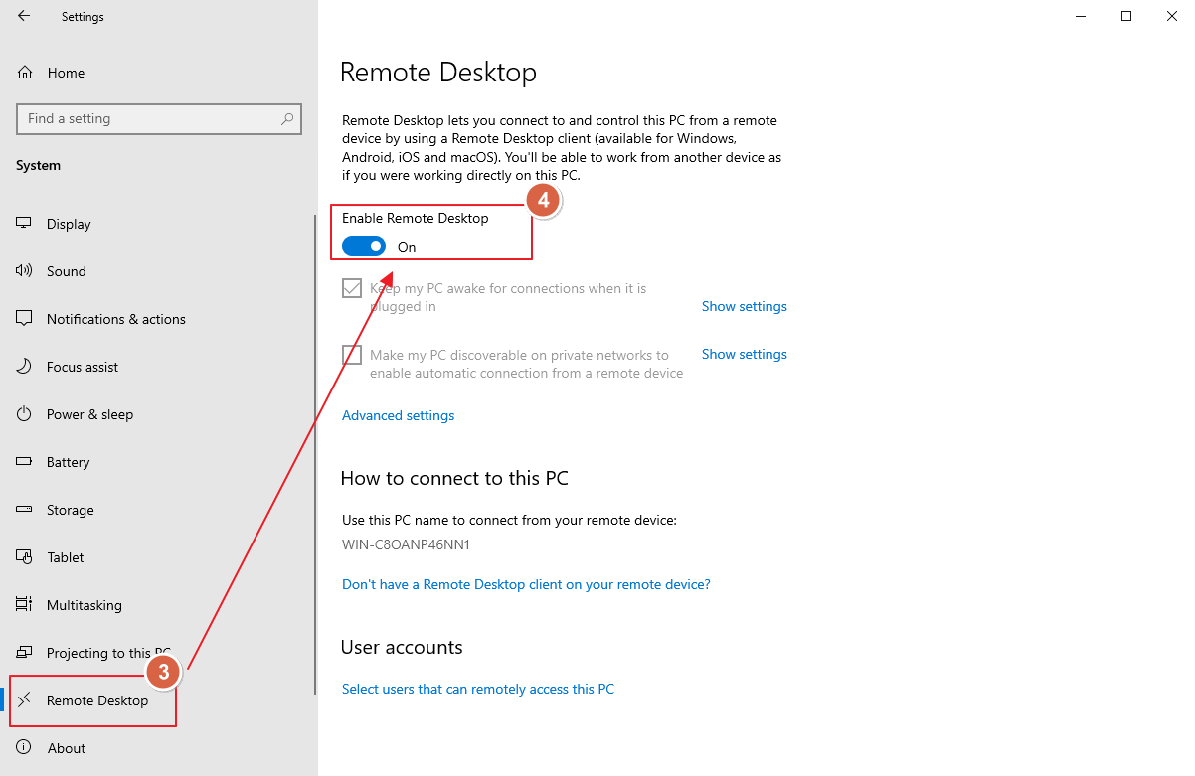Minimize the Settings window
Screen dimensions: 1195x776
click(1081, 16)
